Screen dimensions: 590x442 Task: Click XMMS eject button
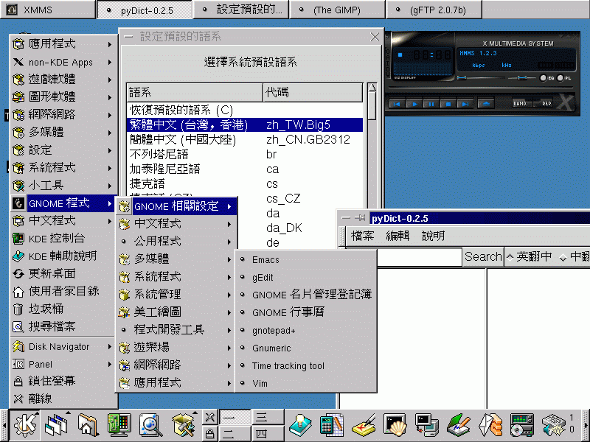point(486,104)
